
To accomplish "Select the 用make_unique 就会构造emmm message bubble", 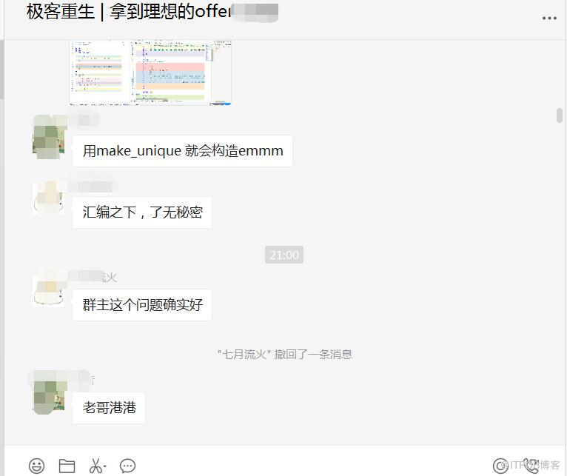I will coord(182,151).
